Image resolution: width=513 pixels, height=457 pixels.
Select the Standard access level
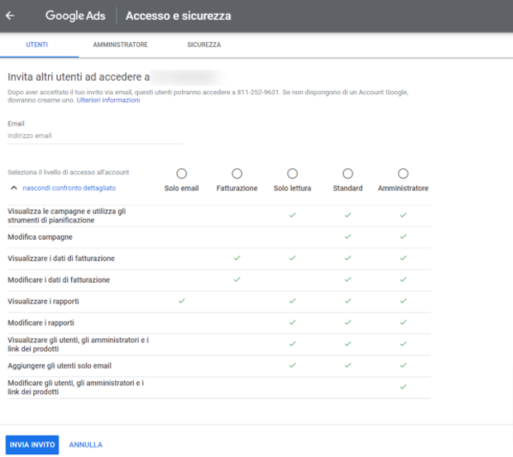point(347,174)
